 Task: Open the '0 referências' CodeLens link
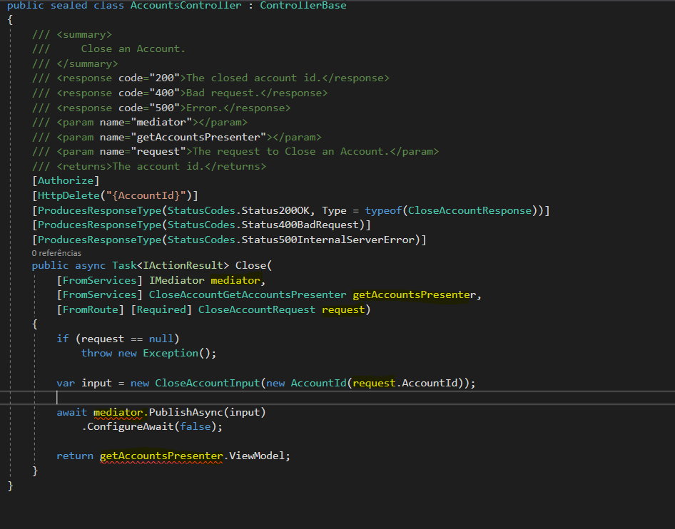click(56, 253)
